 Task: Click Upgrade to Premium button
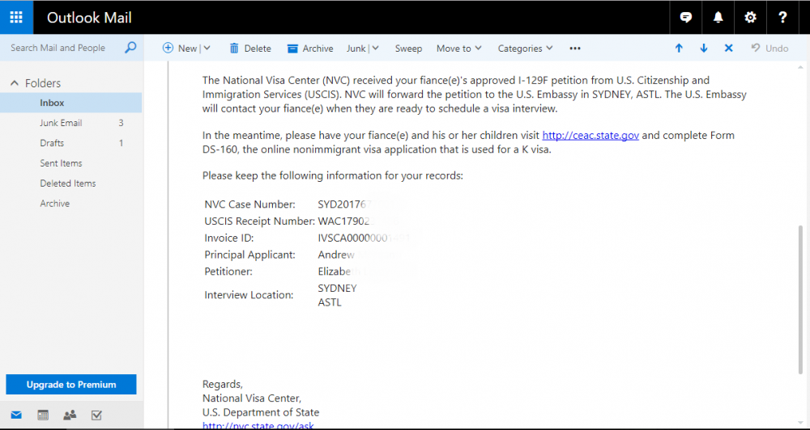71,385
